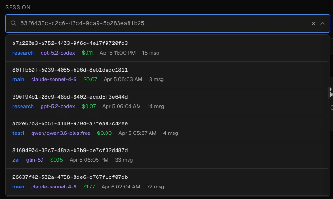Collapse the session dropdown chevron
Viewport: 333px width, 199px height.
[x=322, y=23]
